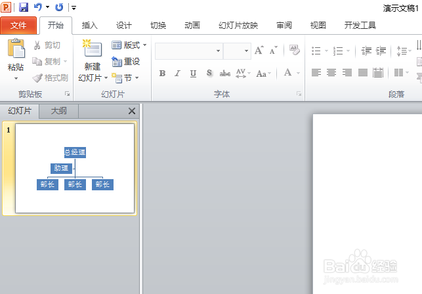Click the 复制 copy button

pyautogui.click(x=47, y=62)
